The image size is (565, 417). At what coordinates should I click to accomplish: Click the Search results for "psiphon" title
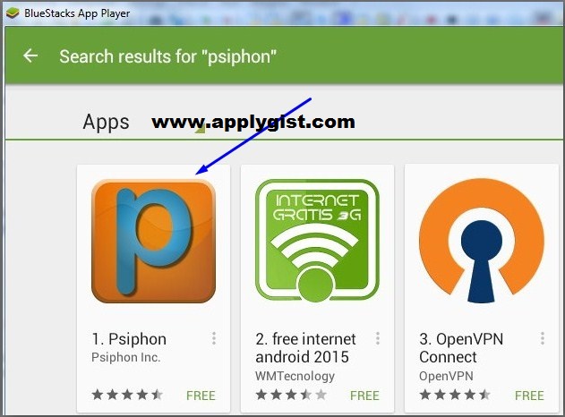(x=168, y=56)
